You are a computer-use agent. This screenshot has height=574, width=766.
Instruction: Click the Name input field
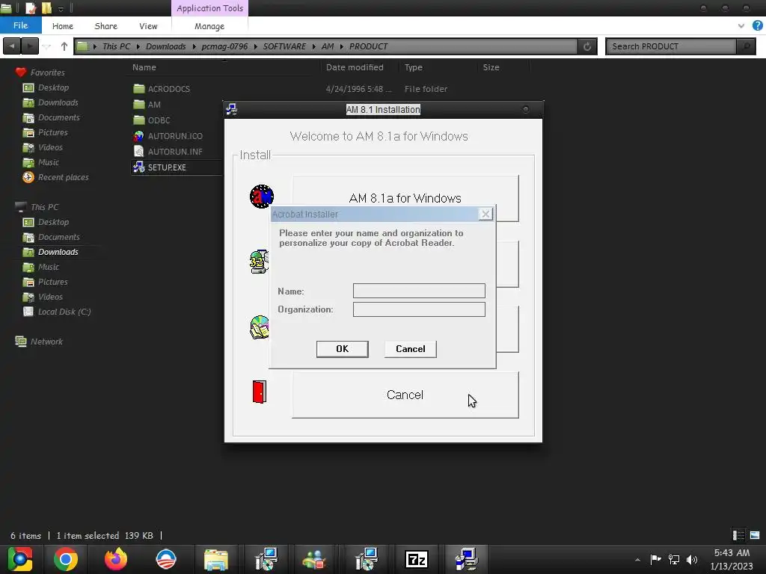[419, 291]
